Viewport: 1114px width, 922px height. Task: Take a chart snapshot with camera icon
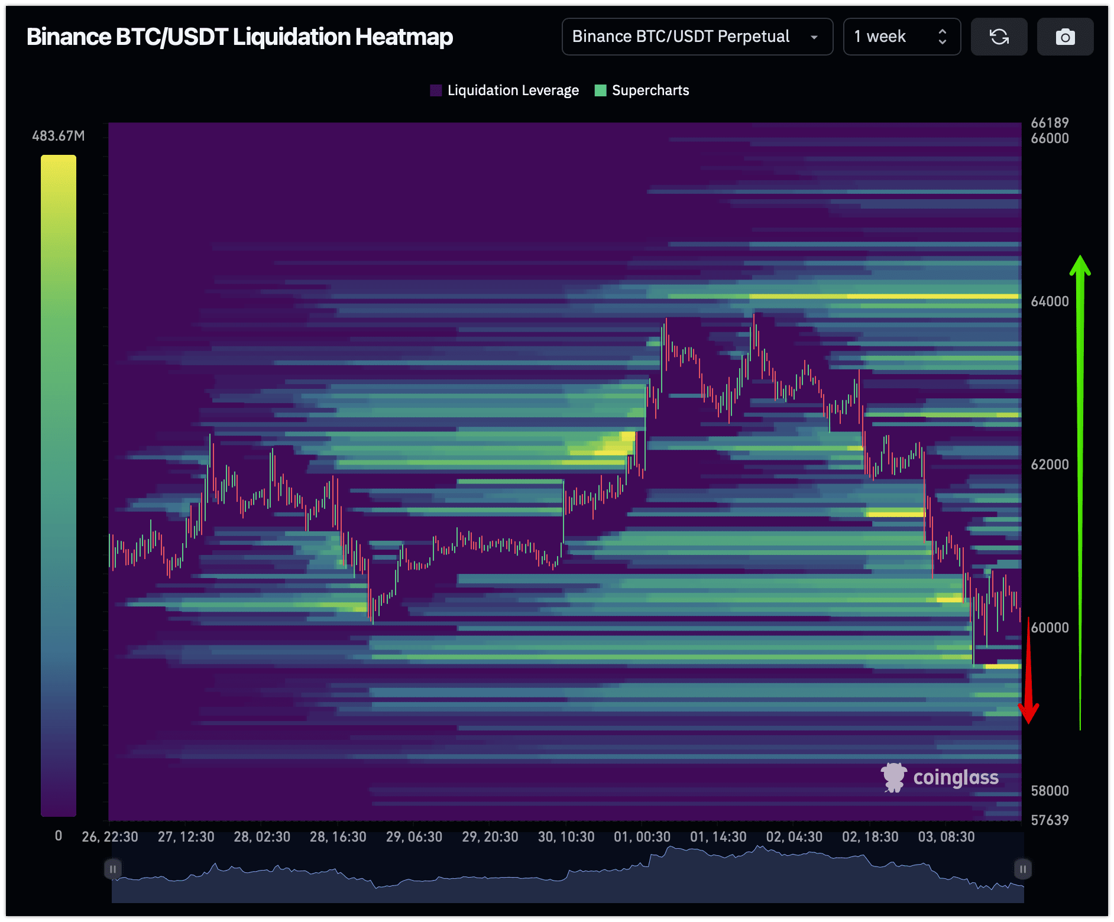1065,37
